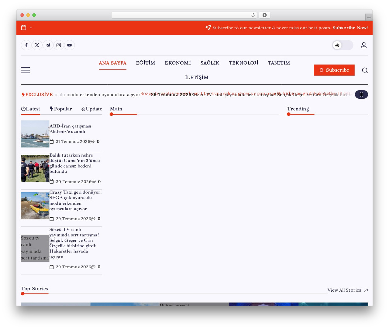Open the Facebook social link
This screenshot has height=329, width=389.
(x=26, y=45)
